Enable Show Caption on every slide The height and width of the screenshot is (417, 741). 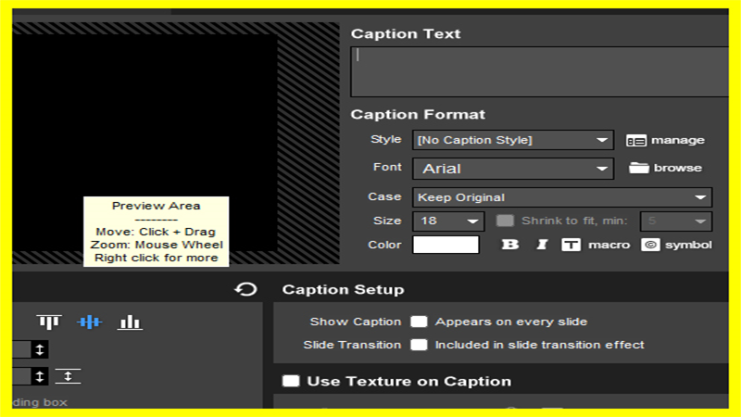click(x=419, y=322)
